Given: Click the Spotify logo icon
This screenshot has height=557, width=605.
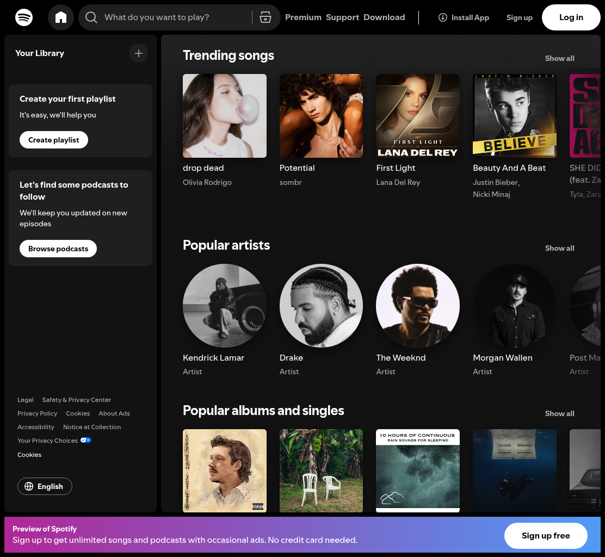Looking at the screenshot, I should (x=24, y=17).
